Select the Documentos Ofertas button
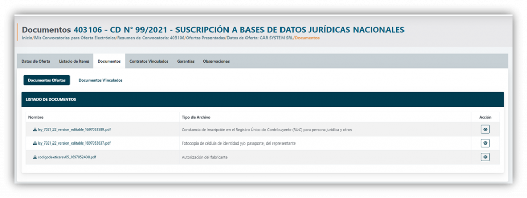527x198 pixels. [x=47, y=80]
